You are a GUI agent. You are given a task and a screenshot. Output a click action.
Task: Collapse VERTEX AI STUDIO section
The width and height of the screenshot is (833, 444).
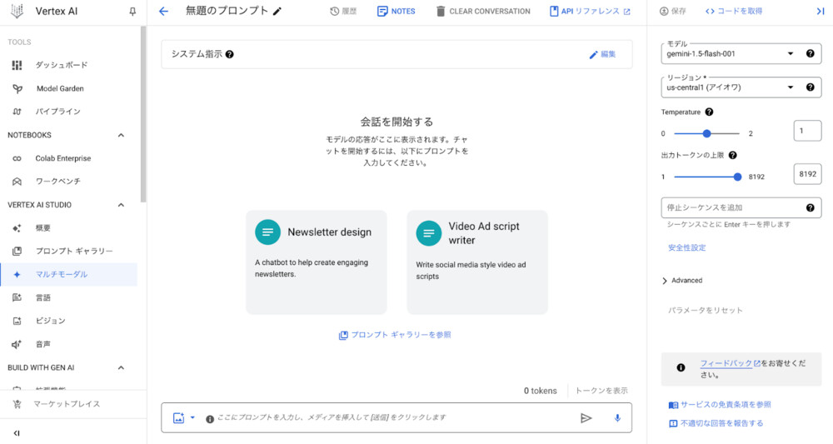(121, 204)
